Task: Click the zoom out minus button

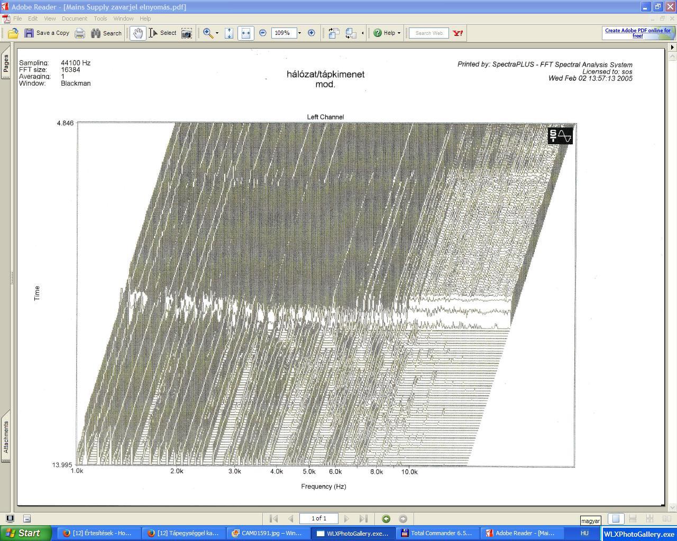Action: point(263,33)
